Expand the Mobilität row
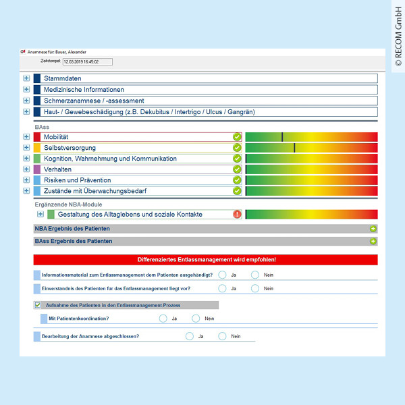Viewport: 405px width, 405px height. point(26,136)
